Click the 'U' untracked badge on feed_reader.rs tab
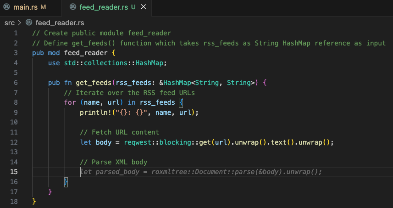Screen dimensions: 393x208 pyautogui.click(x=133, y=7)
